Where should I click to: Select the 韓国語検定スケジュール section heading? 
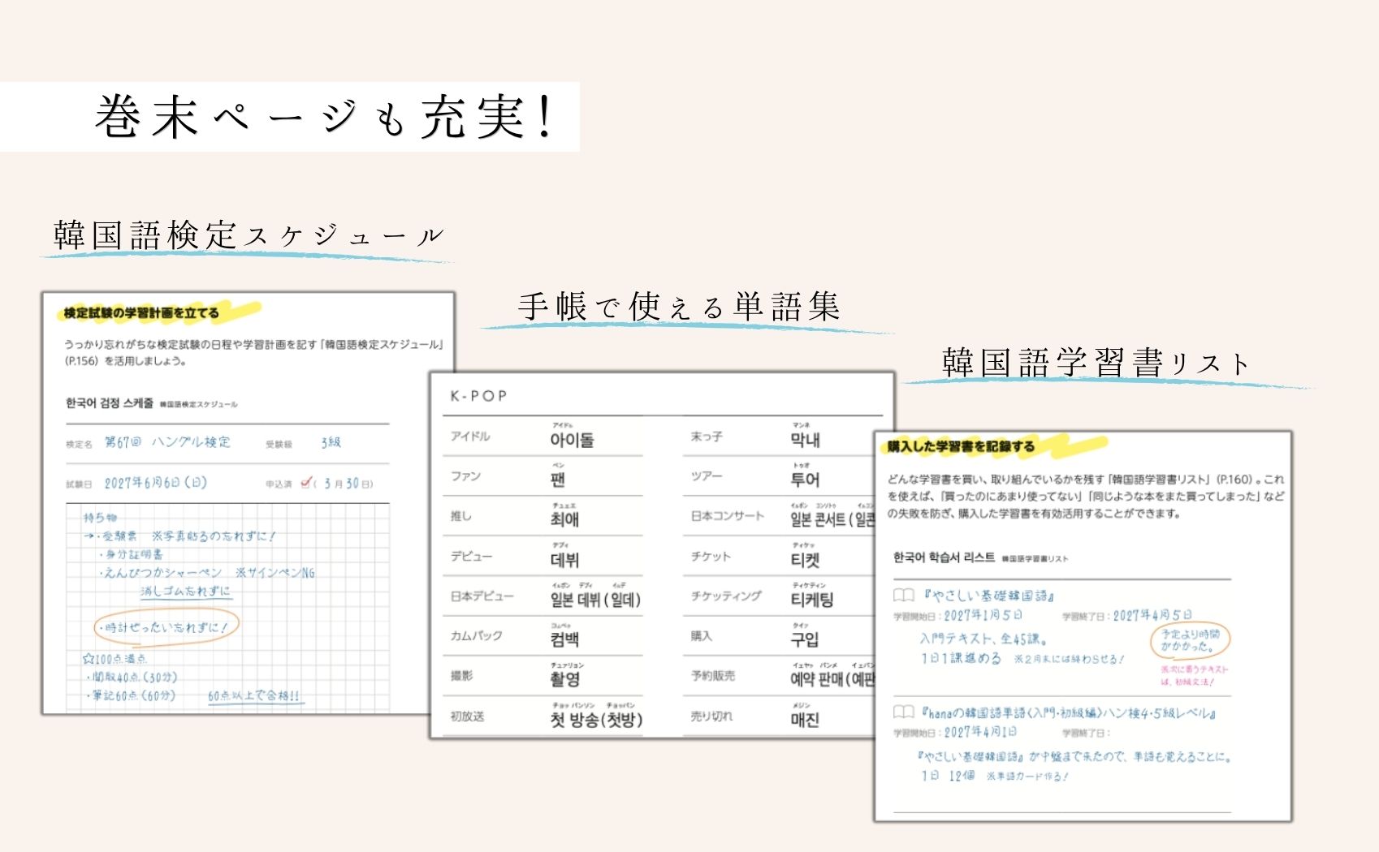tap(249, 235)
